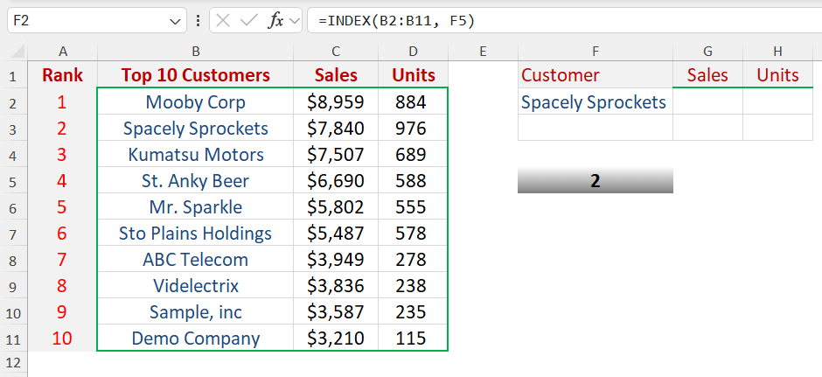
Task: Click the Top 10 Customers header cell
Action: [x=195, y=75]
